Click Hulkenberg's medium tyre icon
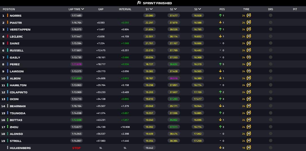 [249, 148]
